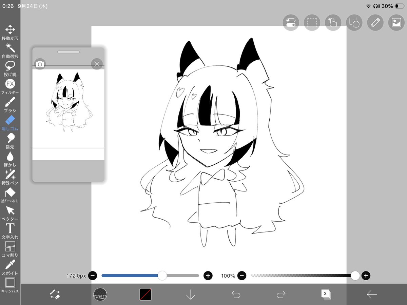407x305 pixels.
Task: Select the 指先 smudge tool
Action: [10, 141]
